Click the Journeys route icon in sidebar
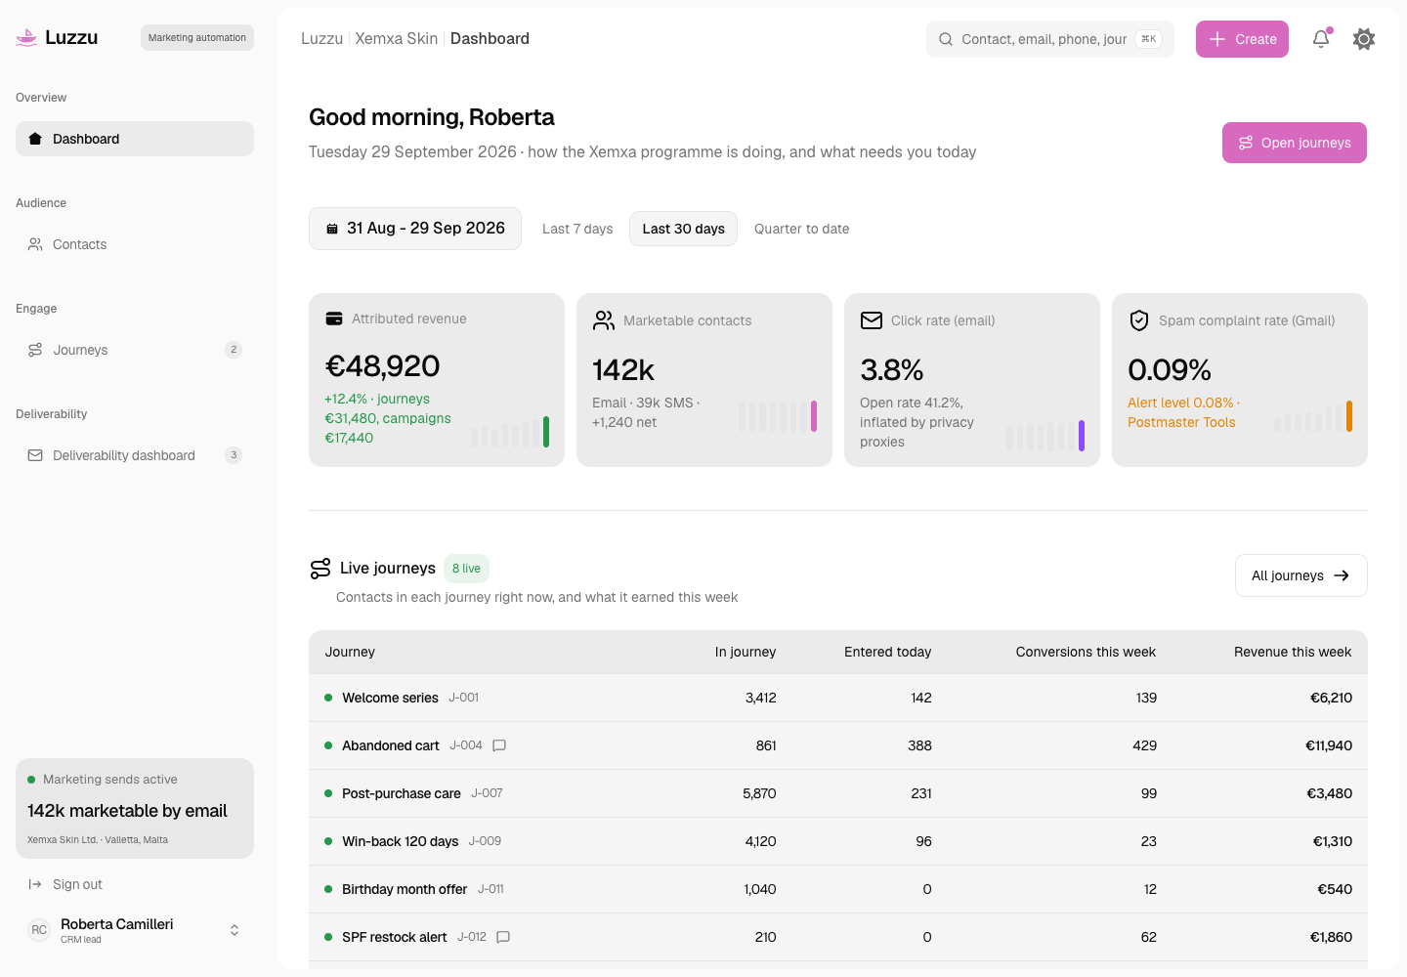1407x977 pixels. point(35,350)
